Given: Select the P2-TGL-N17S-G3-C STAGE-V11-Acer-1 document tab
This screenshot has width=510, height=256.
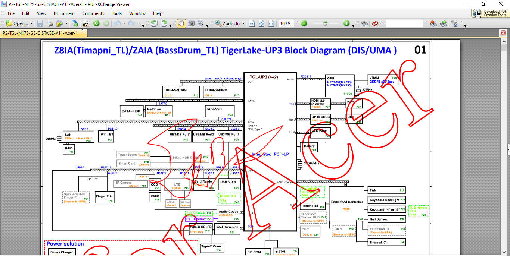Looking at the screenshot, I should tap(40, 33).
